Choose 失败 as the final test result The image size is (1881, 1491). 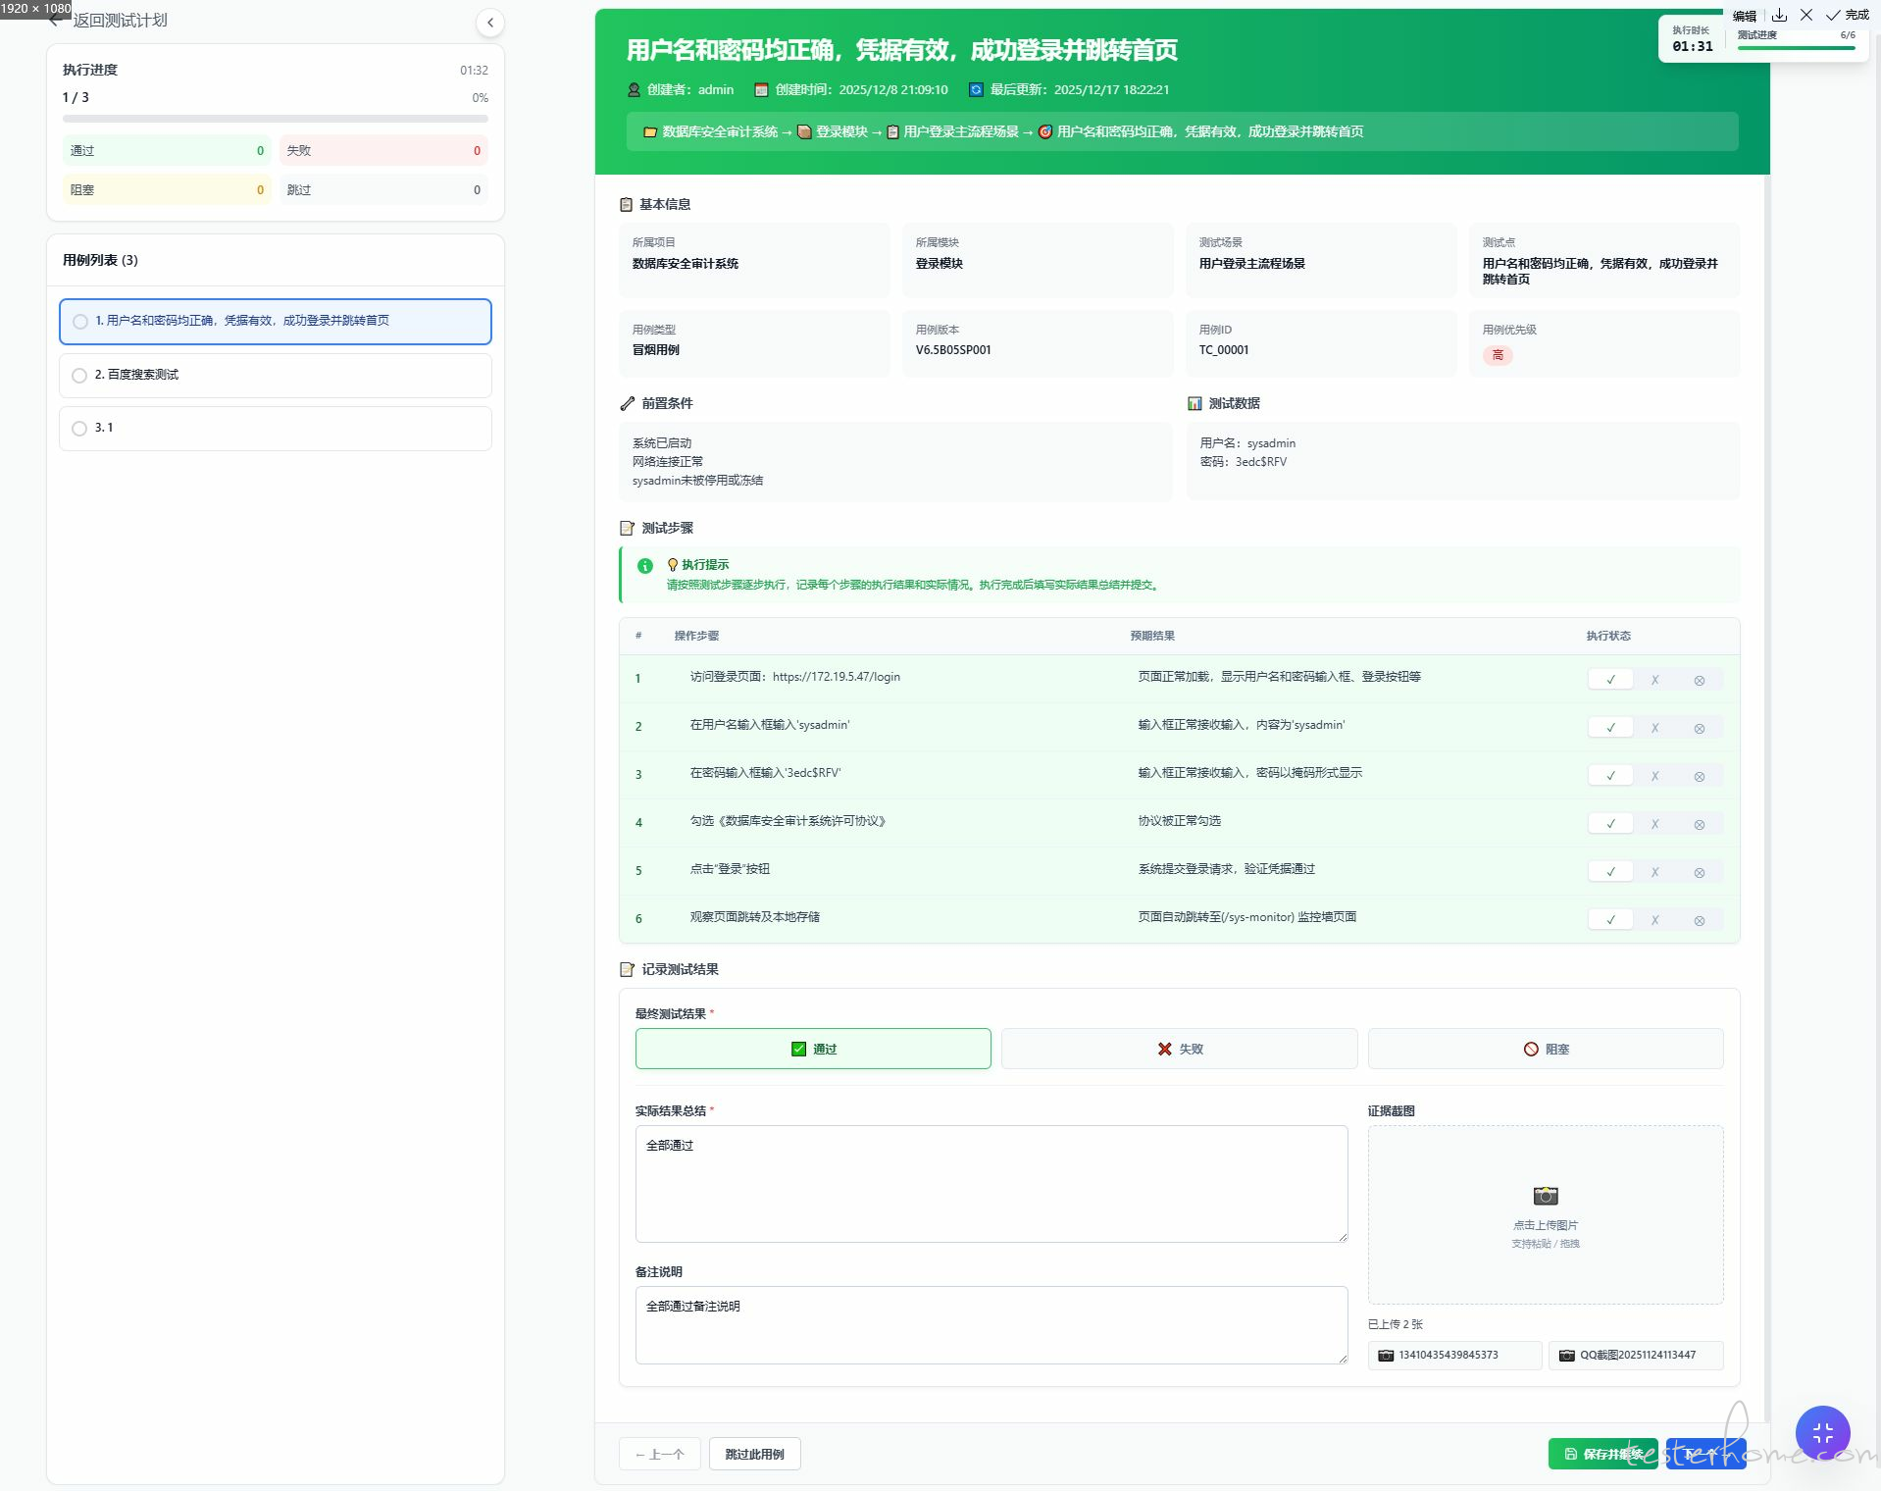point(1179,1049)
